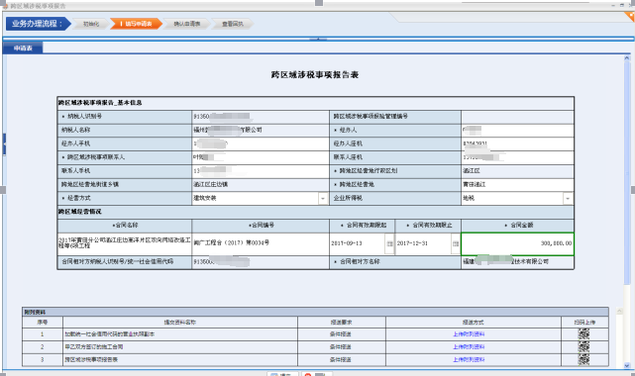This screenshot has height=376, width=635.
Task: Click 上传附列资料 link for row 3
Action: [469, 359]
